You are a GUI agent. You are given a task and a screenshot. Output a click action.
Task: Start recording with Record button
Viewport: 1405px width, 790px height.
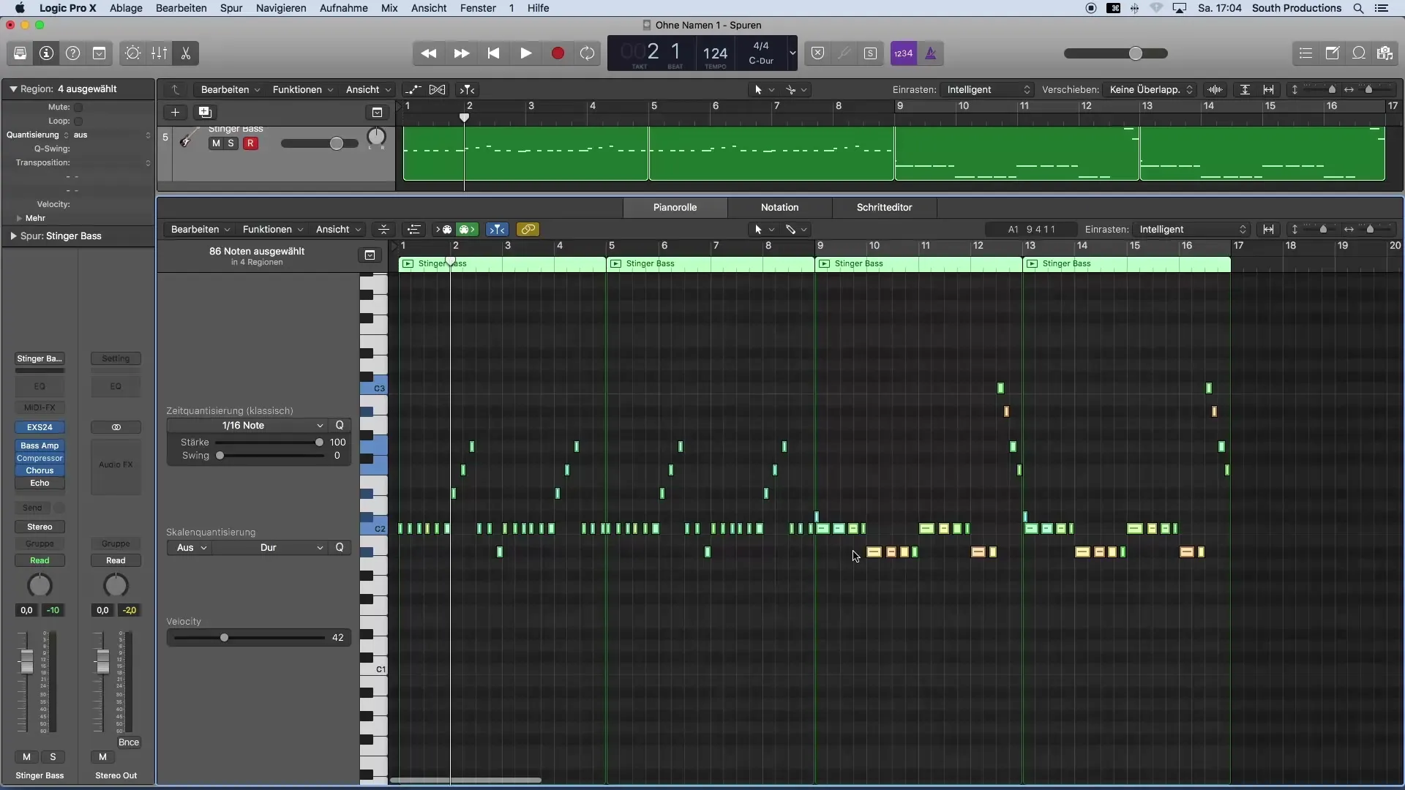[558, 53]
